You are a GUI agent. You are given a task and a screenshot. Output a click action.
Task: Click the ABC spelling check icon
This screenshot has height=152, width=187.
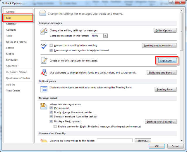[44, 47]
